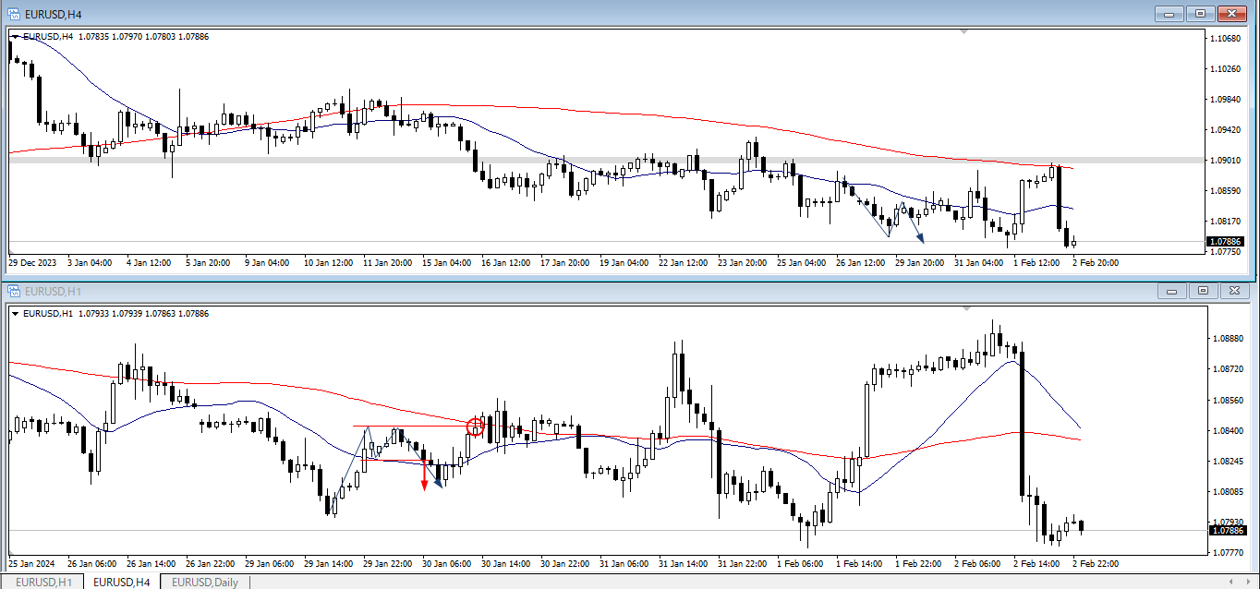
Task: Restore the EURUSD,H1 chart window
Action: click(1203, 291)
